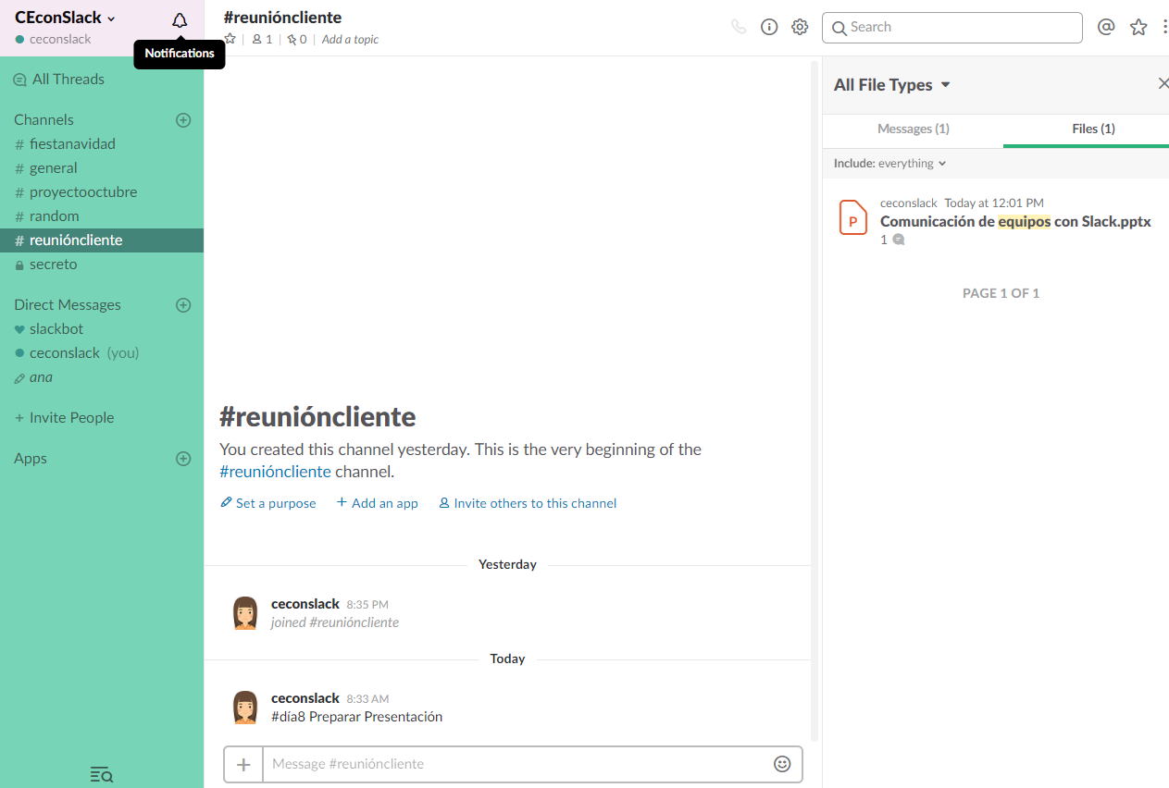Click ceconslack name on the 8:35 PM message
This screenshot has height=788, width=1169.
pos(305,604)
